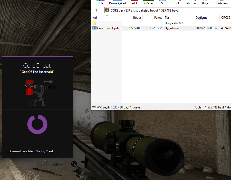Sort by Tür column header
231x180 pixels.
178,18
